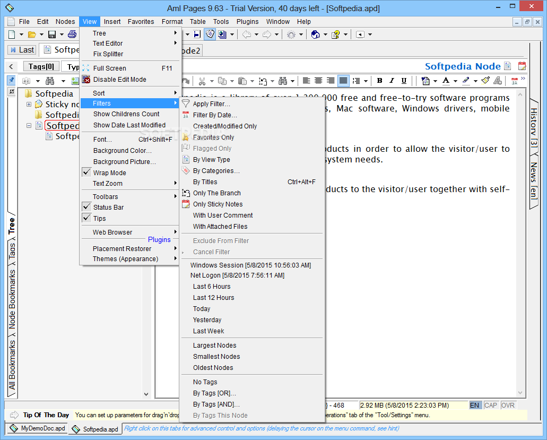
Task: Expand the Text Zoom submenu
Action: pos(129,183)
